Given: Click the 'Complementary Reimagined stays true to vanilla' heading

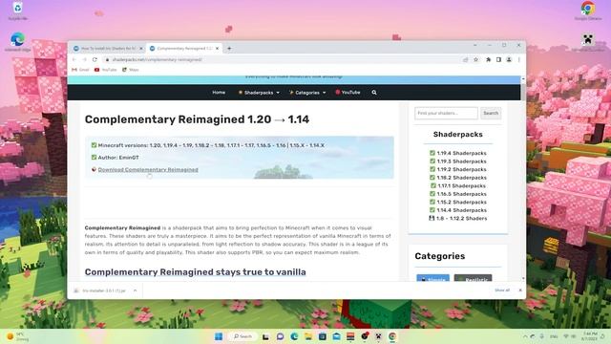Looking at the screenshot, I should coord(195,271).
